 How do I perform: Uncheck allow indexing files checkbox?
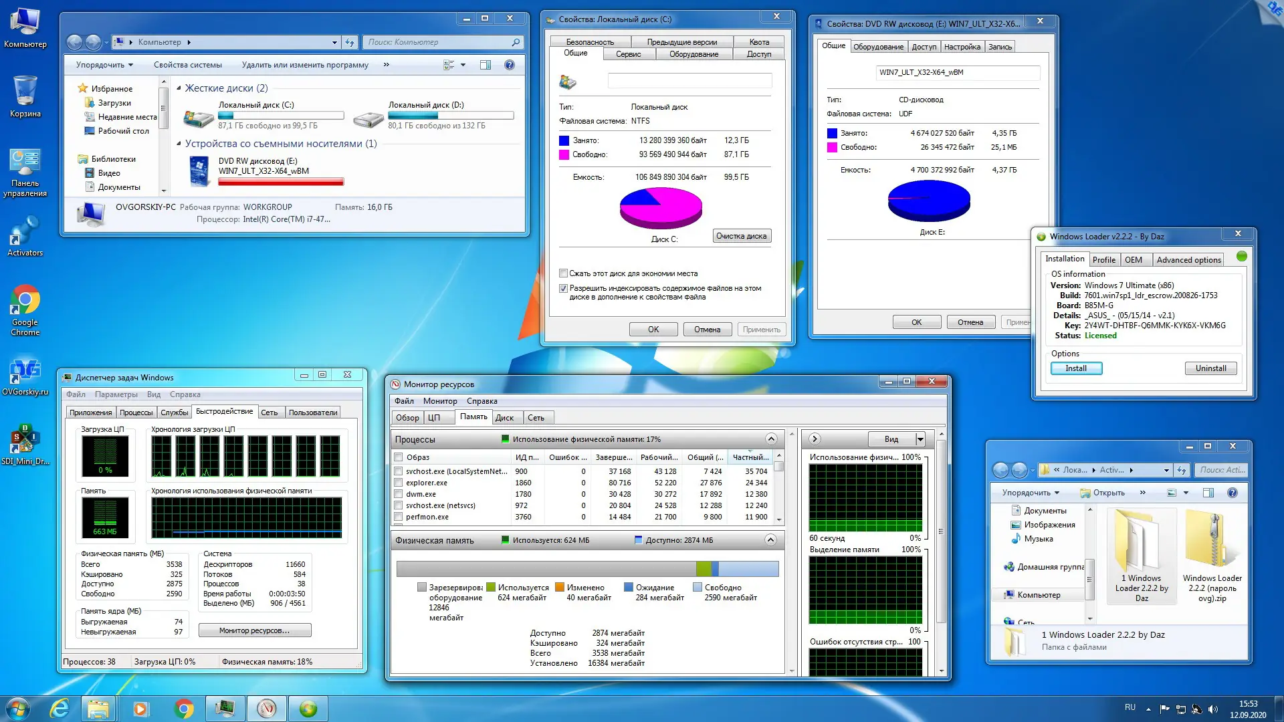pyautogui.click(x=563, y=289)
